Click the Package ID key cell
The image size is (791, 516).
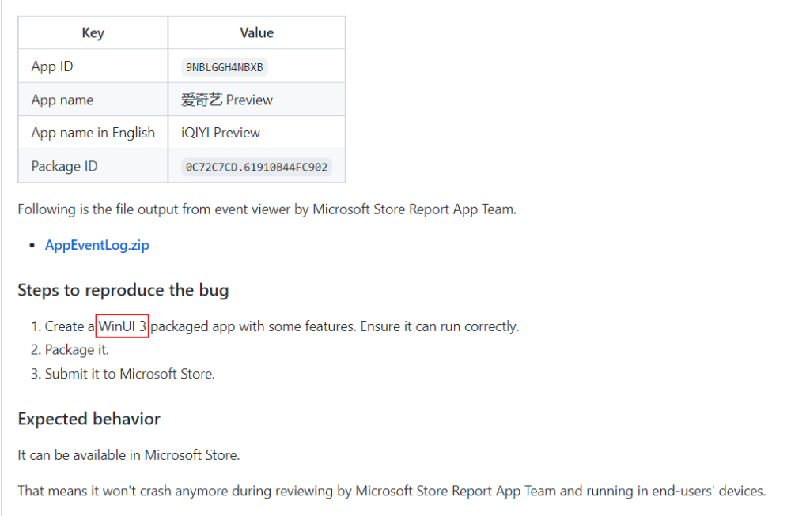[x=65, y=166]
